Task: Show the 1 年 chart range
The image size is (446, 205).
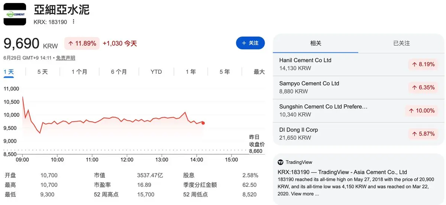Action: click(x=191, y=72)
